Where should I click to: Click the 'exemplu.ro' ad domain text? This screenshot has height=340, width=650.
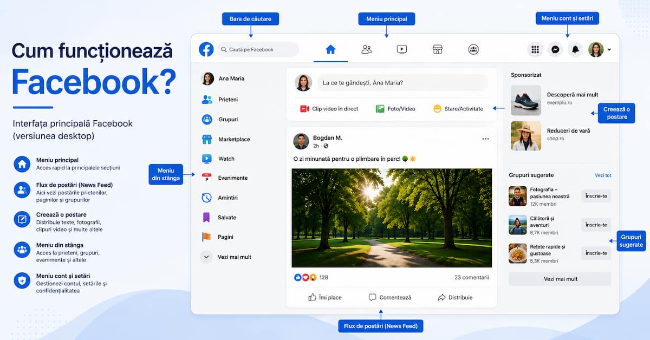coord(560,103)
